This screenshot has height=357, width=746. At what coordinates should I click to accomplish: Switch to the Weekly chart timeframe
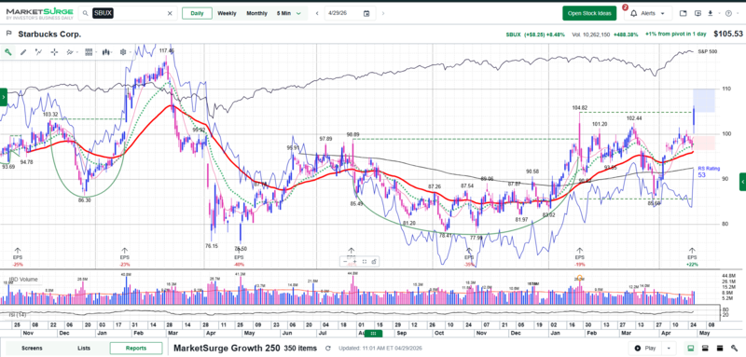(227, 13)
